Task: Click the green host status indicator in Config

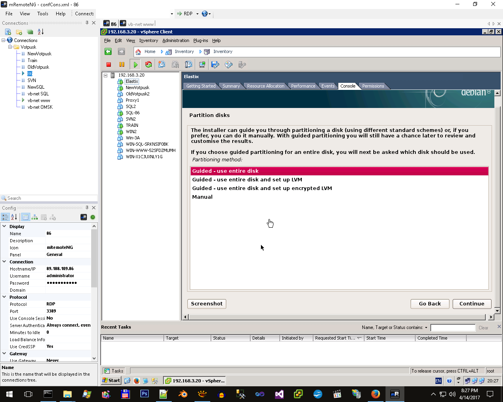Action: pos(93,217)
